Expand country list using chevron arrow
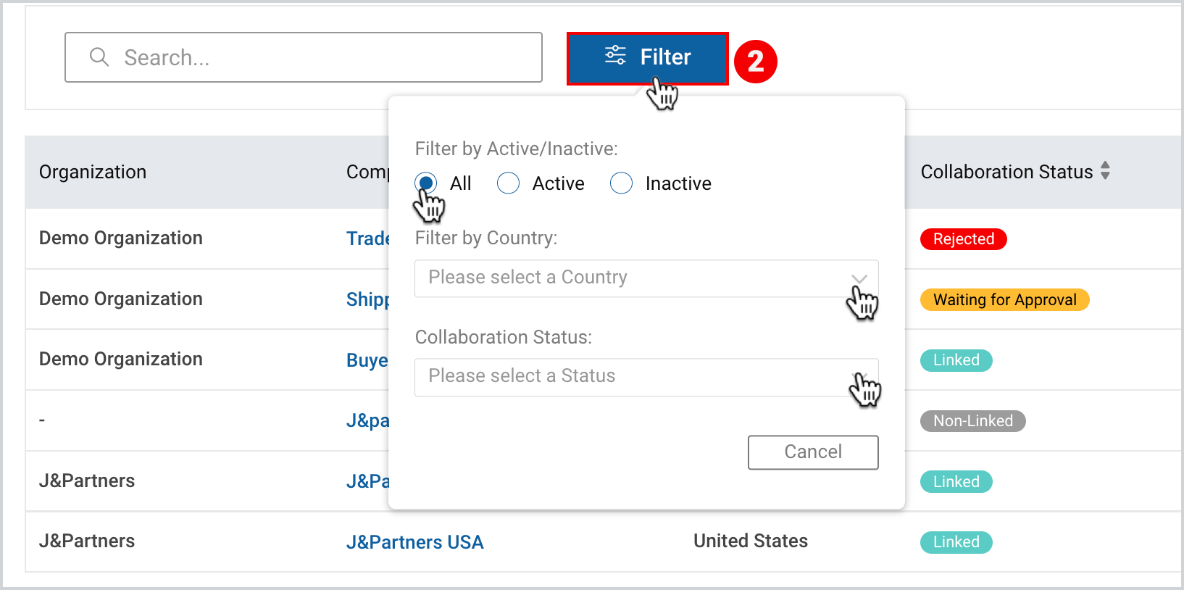Image resolution: width=1184 pixels, height=590 pixels. (x=859, y=279)
